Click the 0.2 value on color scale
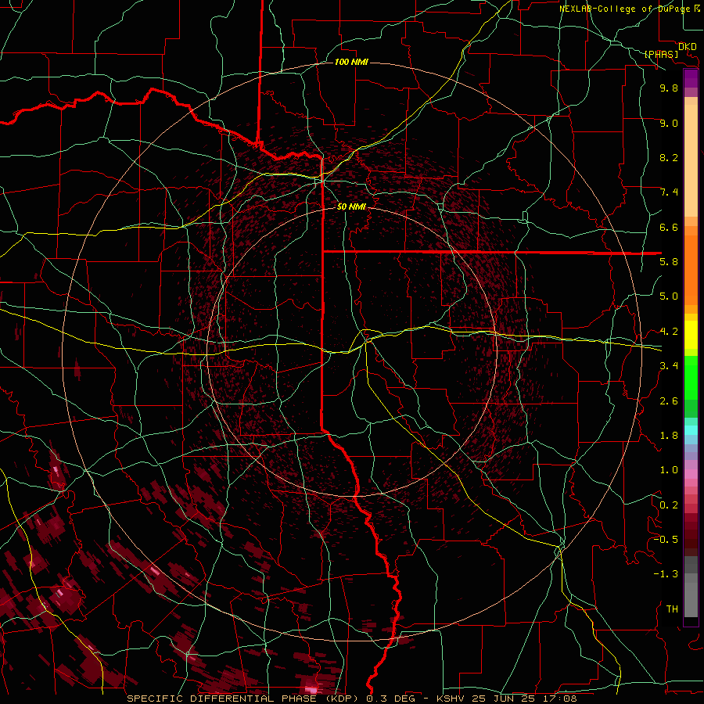Screen dimensions: 704x704 [x=669, y=505]
